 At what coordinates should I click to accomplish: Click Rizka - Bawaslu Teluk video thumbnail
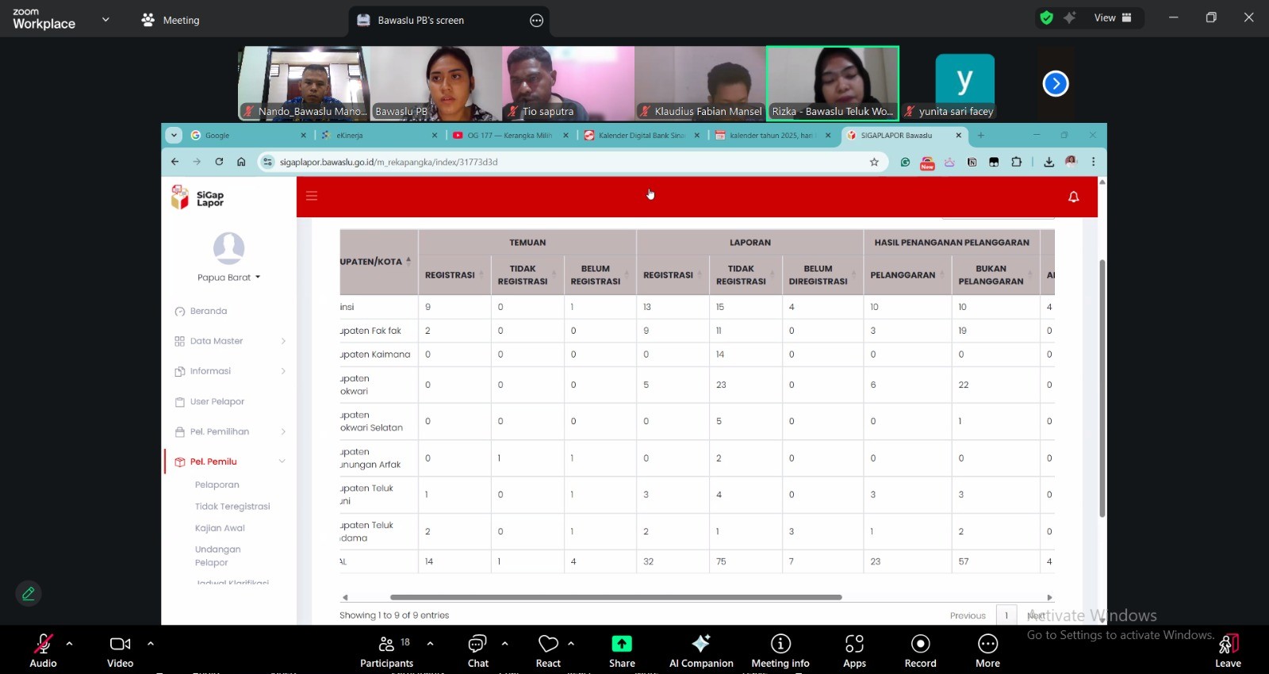(832, 82)
